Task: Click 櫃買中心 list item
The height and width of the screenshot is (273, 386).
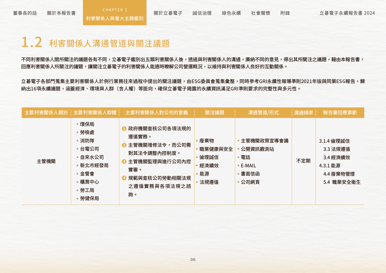Action: click(89, 182)
